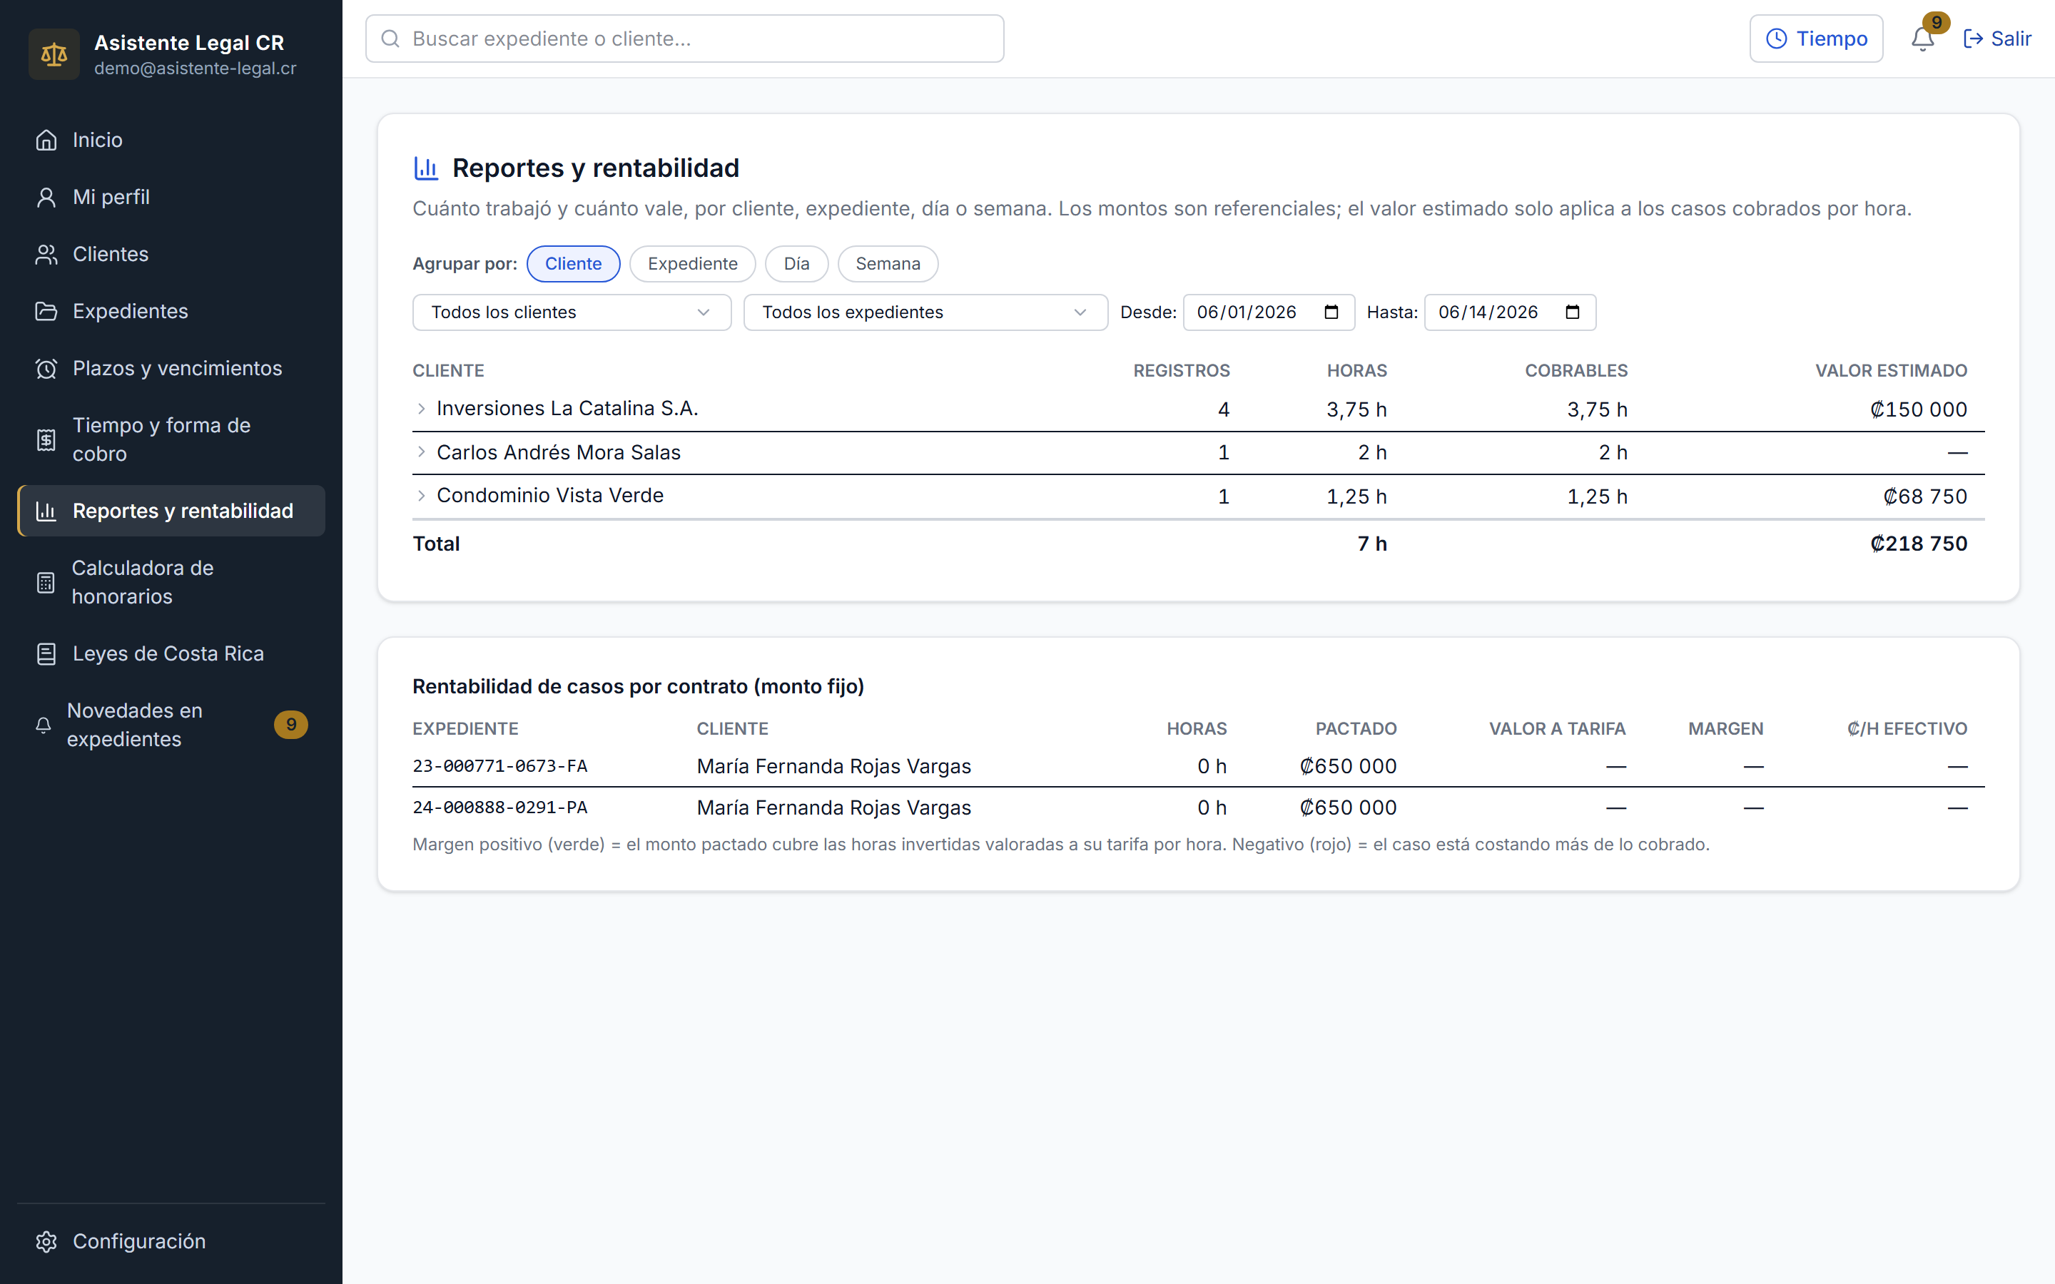Click the Calculadora de honorarios calculator icon

point(46,581)
